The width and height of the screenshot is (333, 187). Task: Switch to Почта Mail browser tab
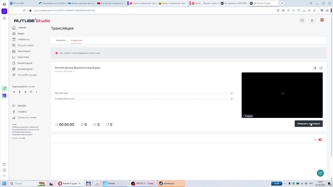(23, 3)
